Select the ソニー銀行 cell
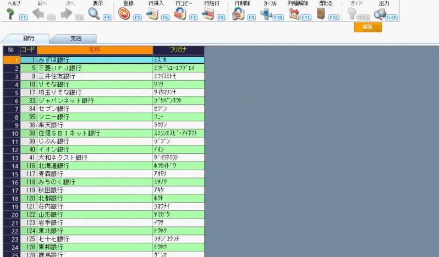 [x=95, y=117]
